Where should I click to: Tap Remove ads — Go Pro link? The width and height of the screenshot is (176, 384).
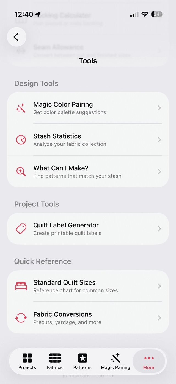click(x=88, y=376)
